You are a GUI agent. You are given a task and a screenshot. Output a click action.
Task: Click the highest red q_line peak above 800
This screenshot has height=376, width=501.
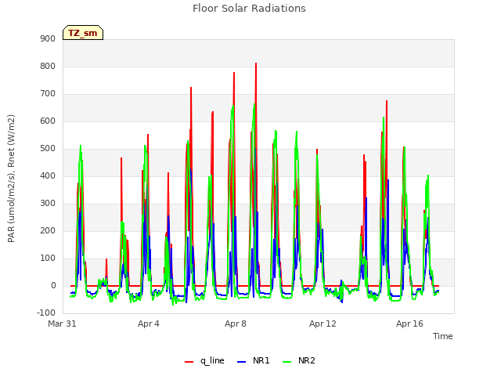(256, 63)
